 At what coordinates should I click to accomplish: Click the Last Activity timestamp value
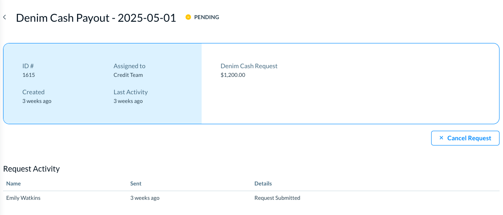point(128,101)
